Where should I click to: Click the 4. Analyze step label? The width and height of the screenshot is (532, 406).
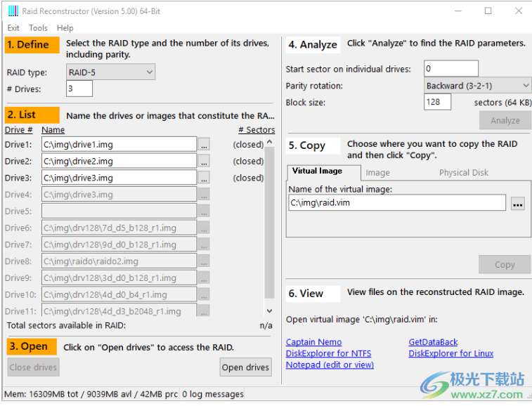[313, 45]
